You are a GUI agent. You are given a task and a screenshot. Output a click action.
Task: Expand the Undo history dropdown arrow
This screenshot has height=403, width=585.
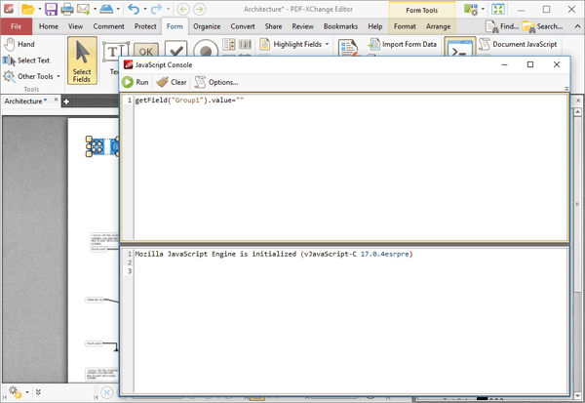[144, 9]
